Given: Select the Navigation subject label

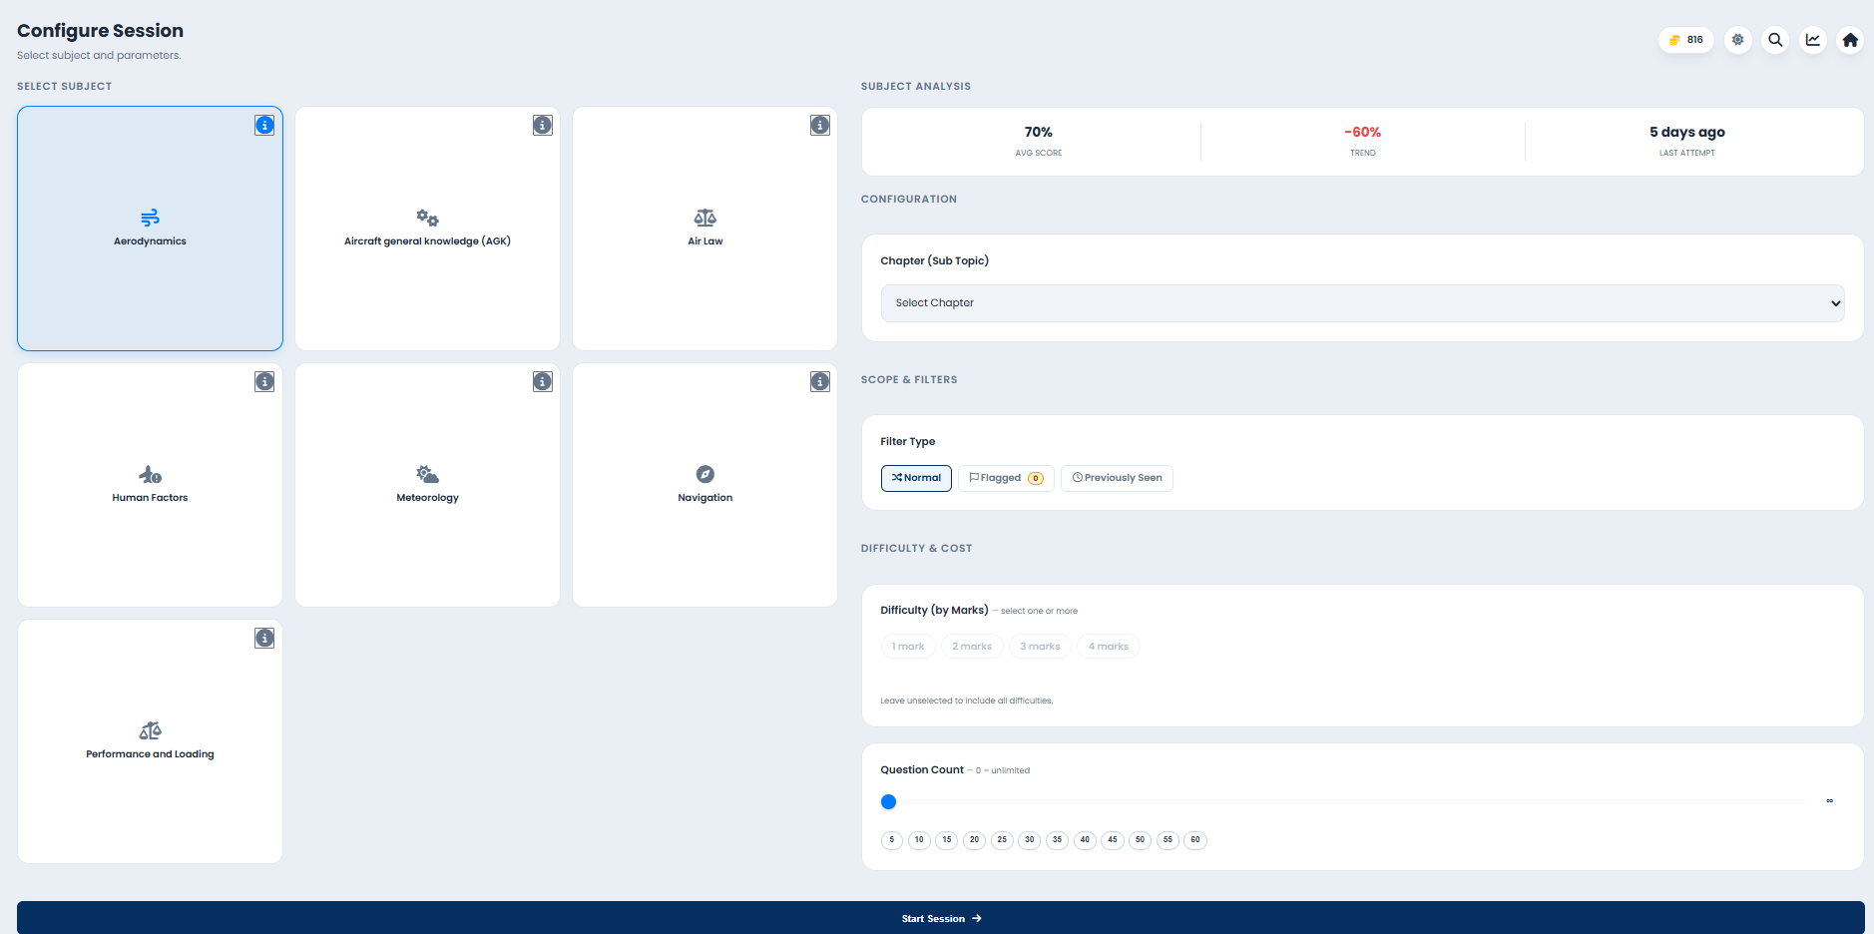Looking at the screenshot, I should tap(704, 498).
